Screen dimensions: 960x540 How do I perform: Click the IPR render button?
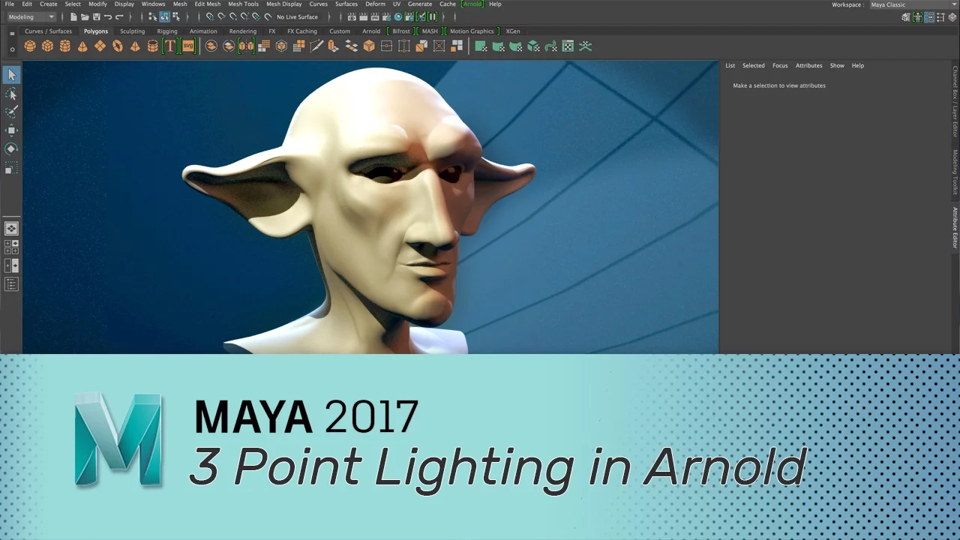(374, 16)
